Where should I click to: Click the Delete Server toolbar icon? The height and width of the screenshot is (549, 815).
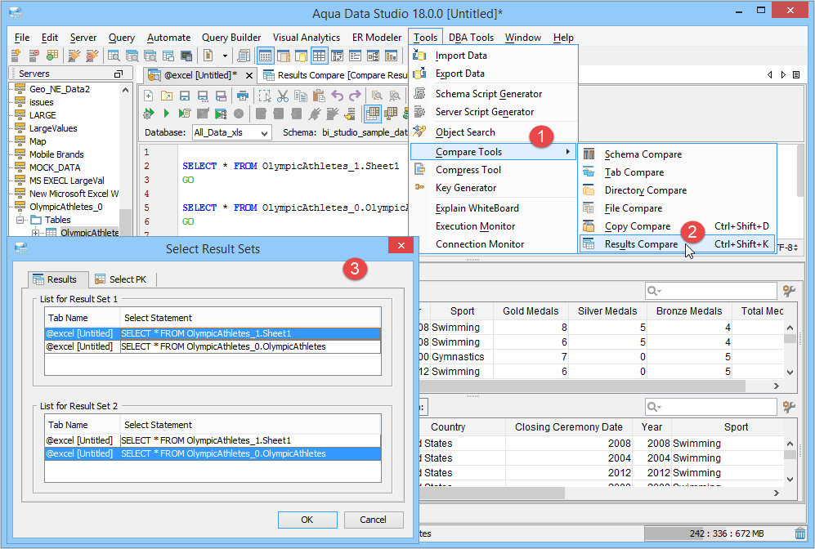click(34, 55)
